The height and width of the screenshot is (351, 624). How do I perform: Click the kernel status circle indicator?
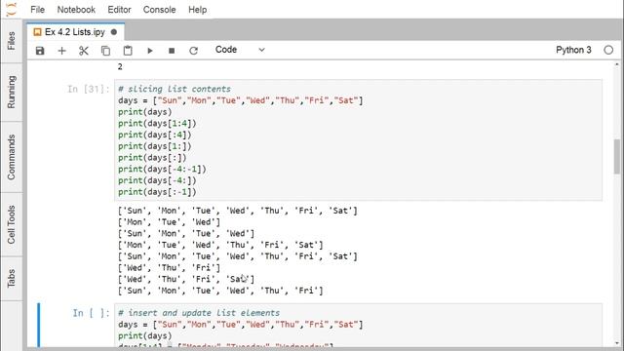point(608,50)
